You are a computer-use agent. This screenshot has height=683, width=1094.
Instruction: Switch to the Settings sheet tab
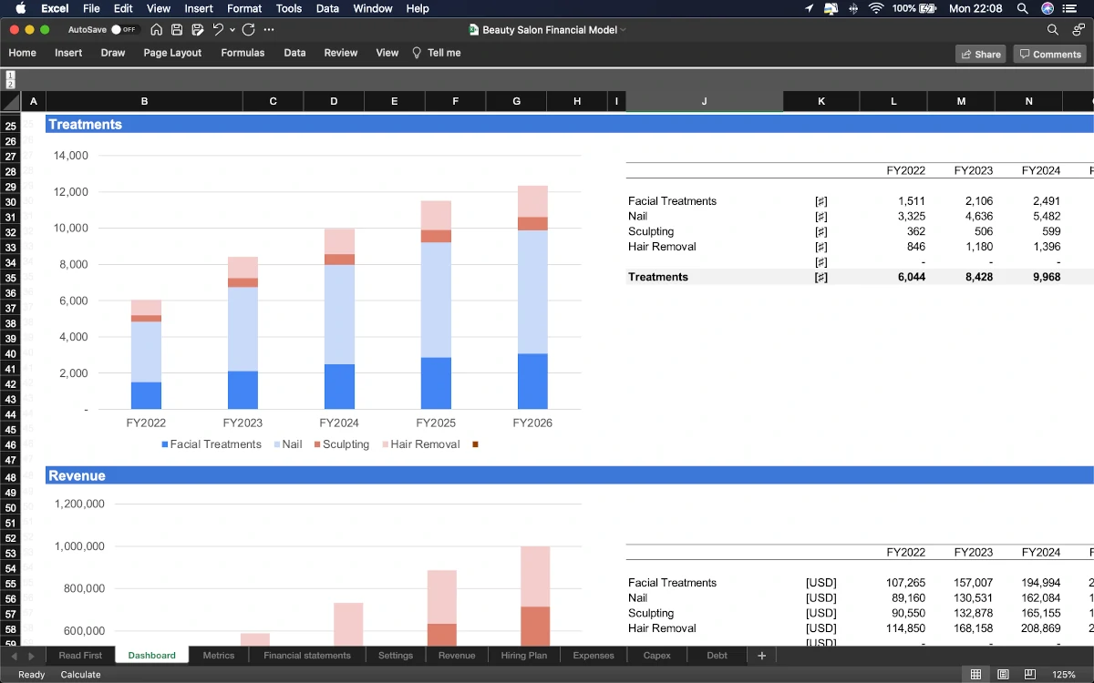(x=396, y=655)
